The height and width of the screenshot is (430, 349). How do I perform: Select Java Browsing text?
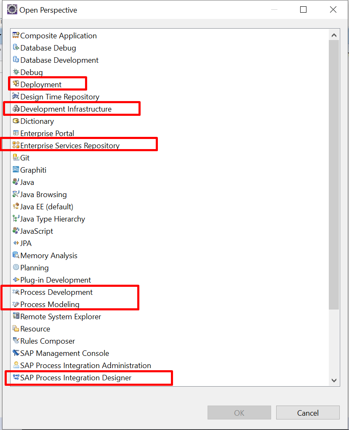43,195
